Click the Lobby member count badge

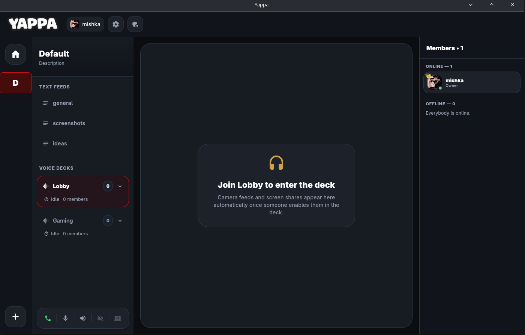coord(108,186)
